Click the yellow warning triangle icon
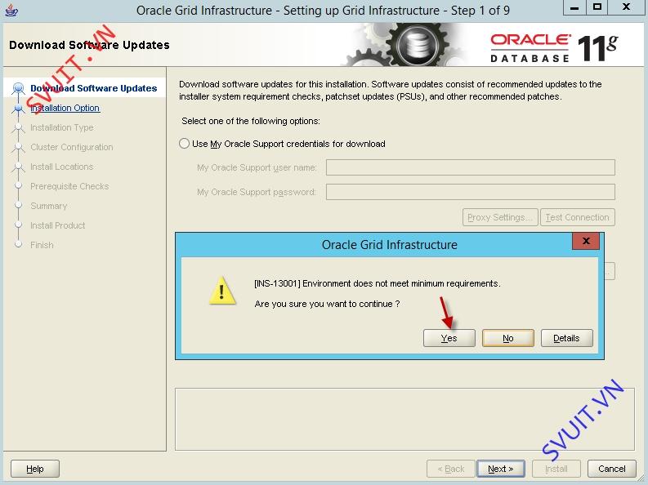648x485 pixels. (x=222, y=291)
